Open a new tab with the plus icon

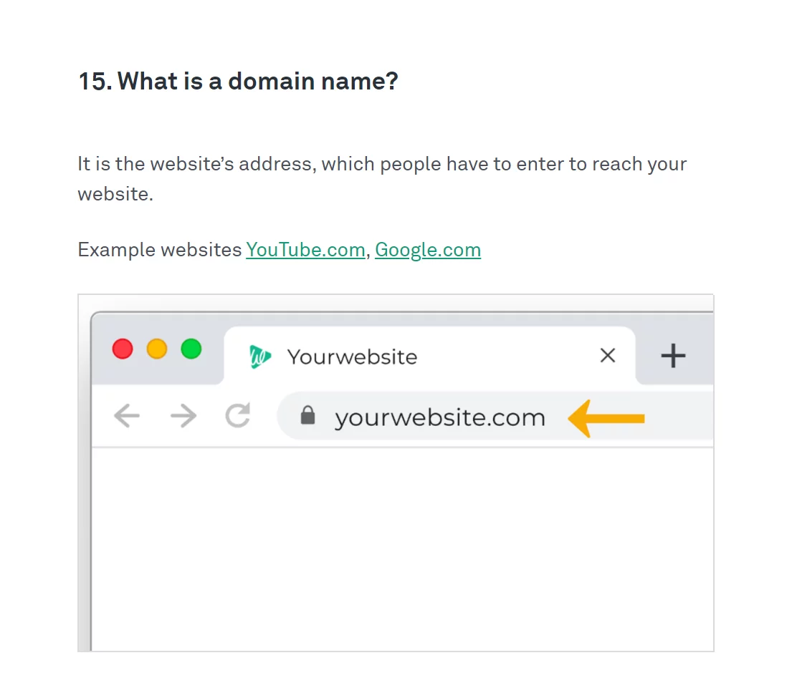pos(673,356)
